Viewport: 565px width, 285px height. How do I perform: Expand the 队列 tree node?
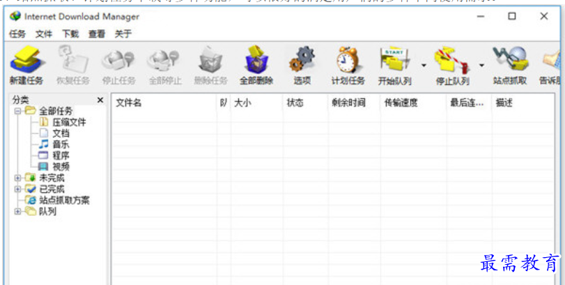pyautogui.click(x=17, y=212)
